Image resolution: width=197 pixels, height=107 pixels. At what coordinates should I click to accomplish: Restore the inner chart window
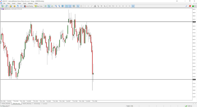[x=194, y=3]
